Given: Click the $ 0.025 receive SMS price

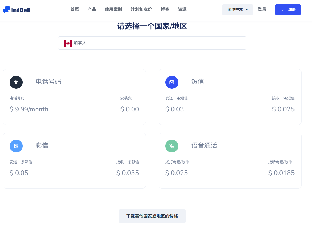Looking at the screenshot, I should tap(283, 109).
